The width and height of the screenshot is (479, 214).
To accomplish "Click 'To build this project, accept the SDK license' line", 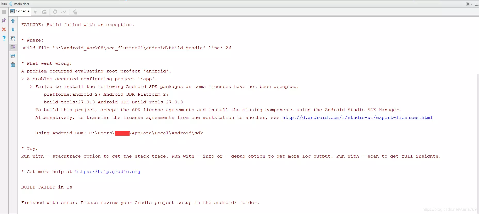I will click(x=218, y=110).
